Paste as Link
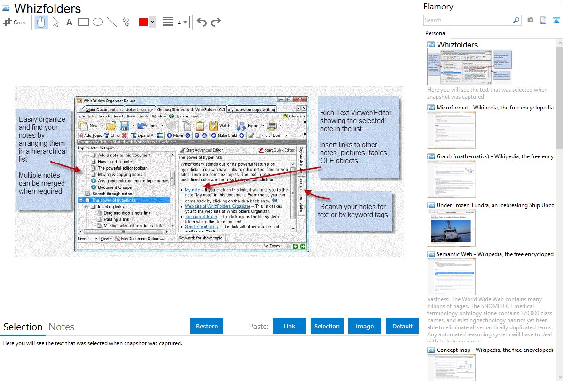This screenshot has width=563, height=381. pyautogui.click(x=289, y=326)
